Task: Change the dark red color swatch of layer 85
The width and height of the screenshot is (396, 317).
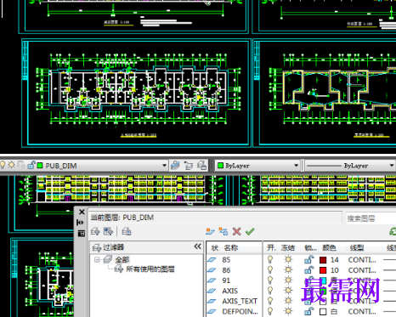Action: tap(323, 260)
